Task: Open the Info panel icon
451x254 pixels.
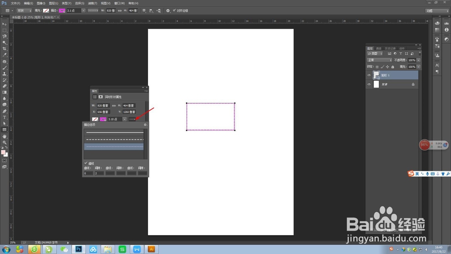Action: click(446, 30)
